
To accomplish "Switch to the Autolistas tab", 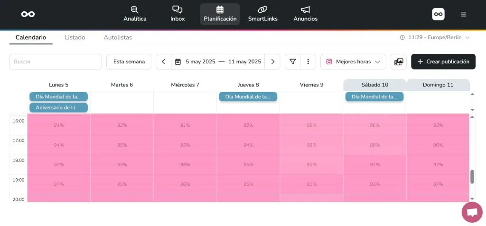I will point(118,37).
